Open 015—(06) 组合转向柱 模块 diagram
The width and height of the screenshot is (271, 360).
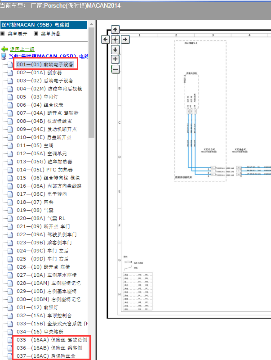coord(48,178)
